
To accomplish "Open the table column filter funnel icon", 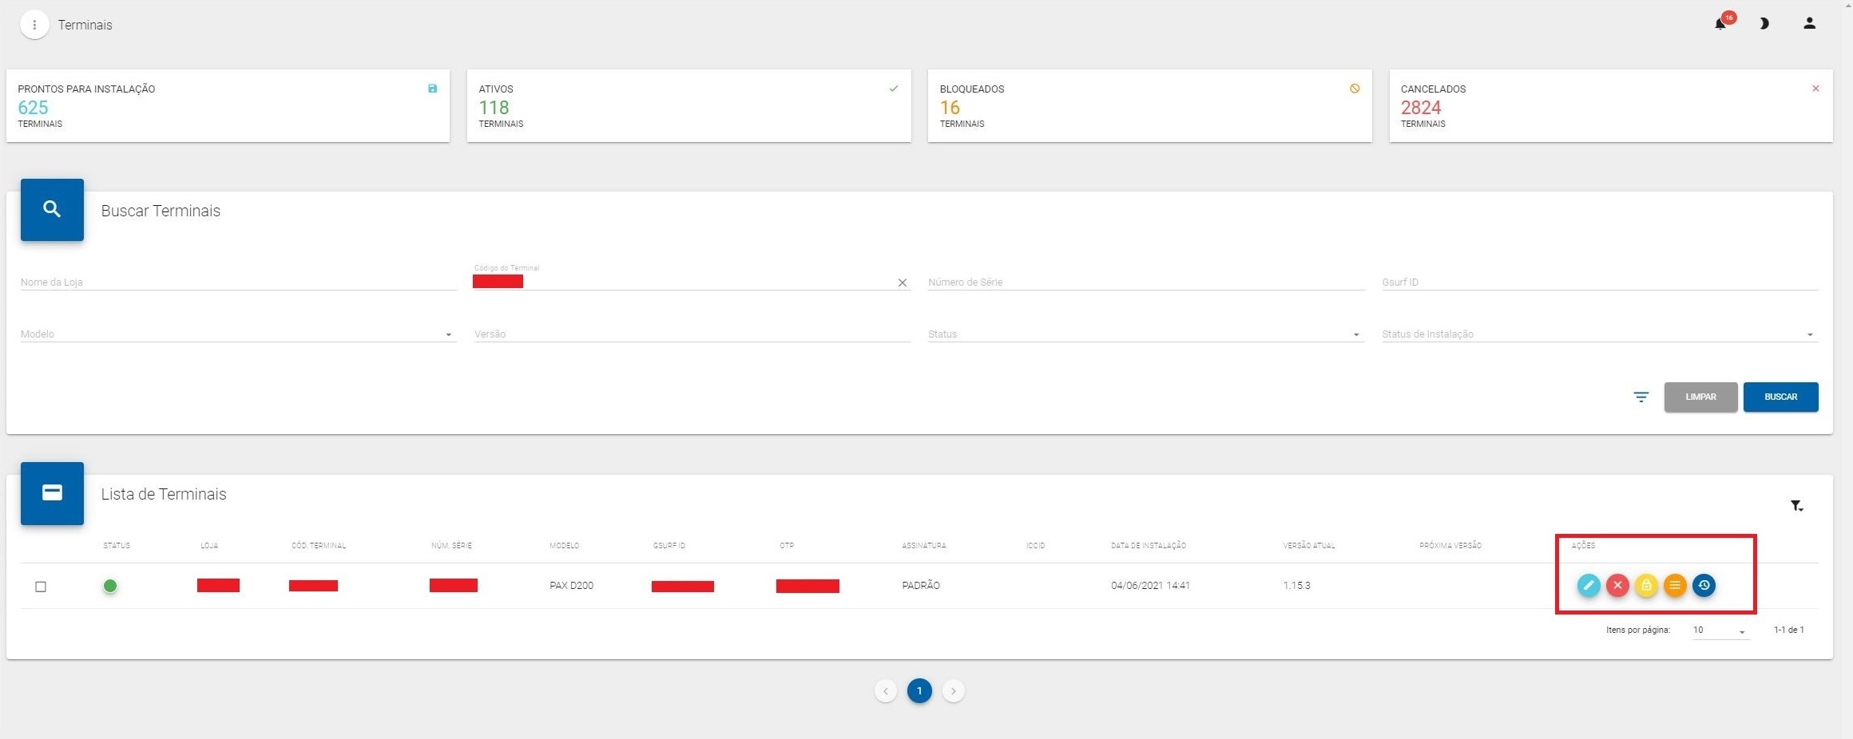I will (1796, 506).
